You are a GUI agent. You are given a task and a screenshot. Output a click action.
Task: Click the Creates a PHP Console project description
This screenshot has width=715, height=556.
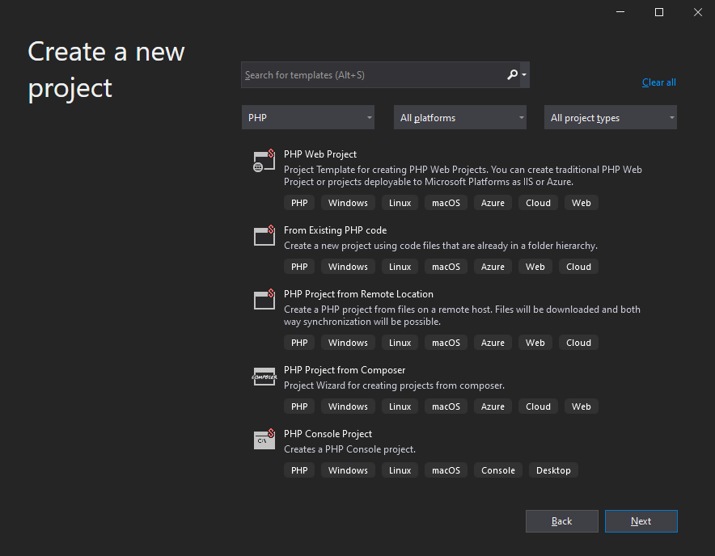pos(349,449)
